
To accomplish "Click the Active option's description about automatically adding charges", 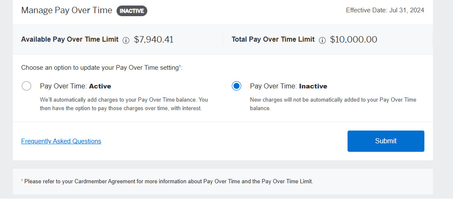I will [x=124, y=104].
